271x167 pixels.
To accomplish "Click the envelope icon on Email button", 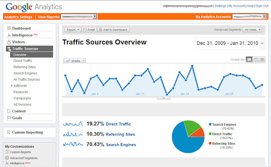I will click(x=85, y=30).
